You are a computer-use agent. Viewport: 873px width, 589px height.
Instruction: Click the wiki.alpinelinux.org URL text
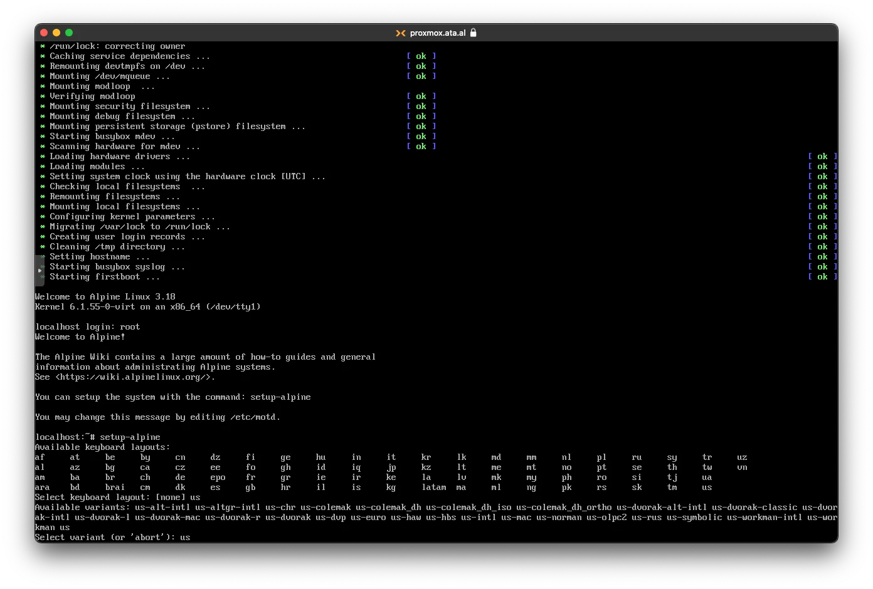coord(135,377)
